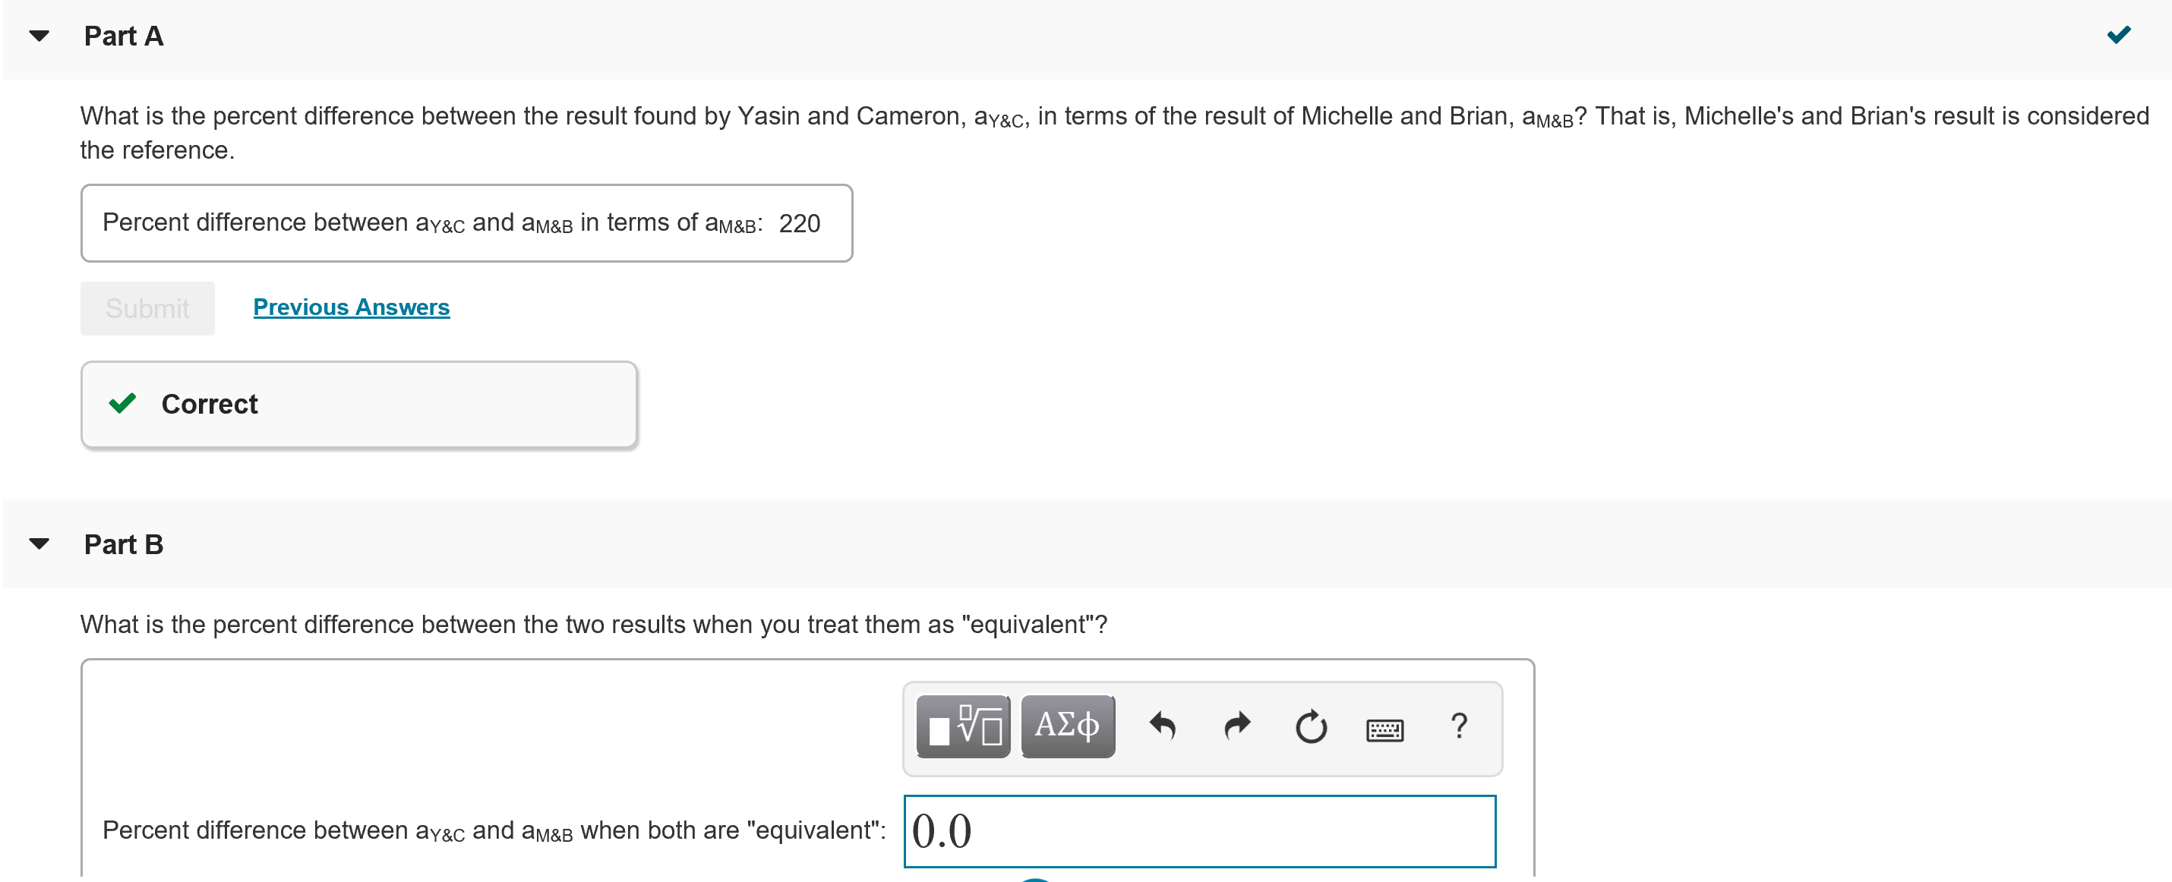Open the keyboard shortcuts icon

point(1384,729)
